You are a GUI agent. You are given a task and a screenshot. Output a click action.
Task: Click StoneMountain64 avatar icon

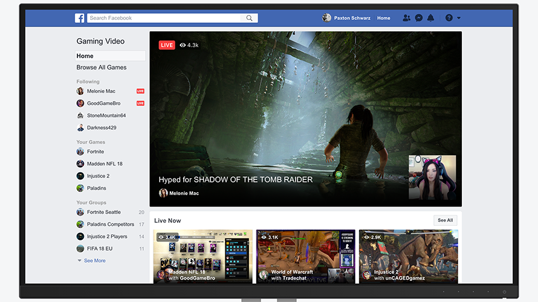click(x=80, y=115)
